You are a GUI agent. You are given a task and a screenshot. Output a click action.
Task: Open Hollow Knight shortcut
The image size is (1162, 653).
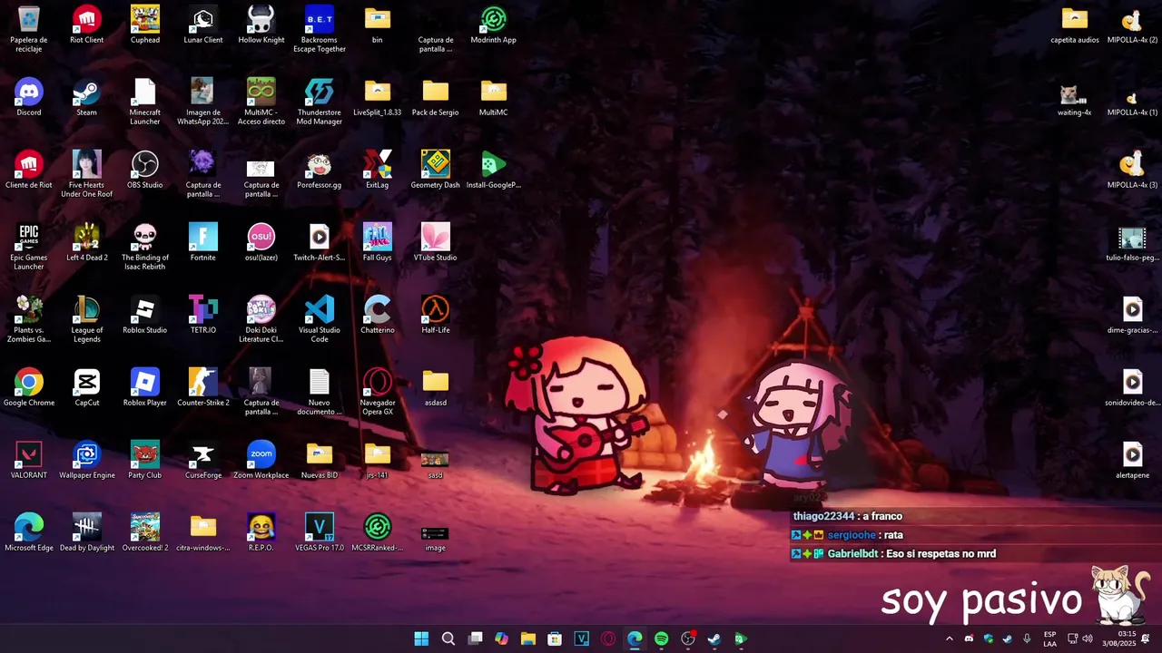coord(261,24)
